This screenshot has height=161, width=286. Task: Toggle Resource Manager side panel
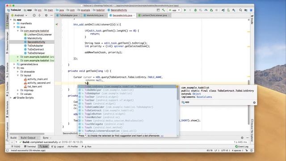(x=7, y=42)
